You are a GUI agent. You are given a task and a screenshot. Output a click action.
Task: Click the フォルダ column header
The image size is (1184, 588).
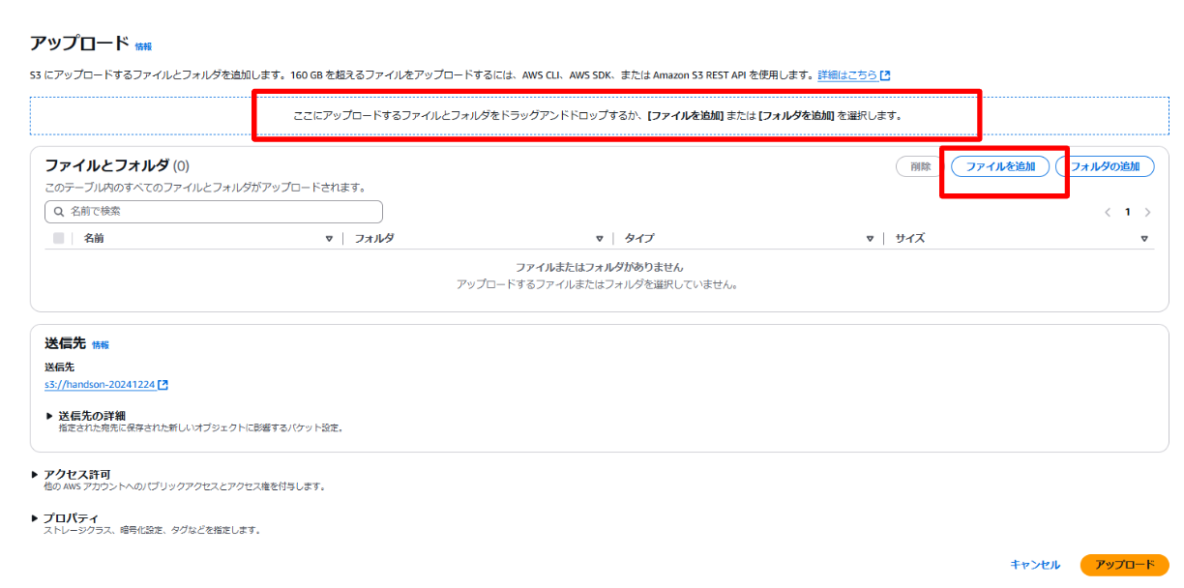373,238
